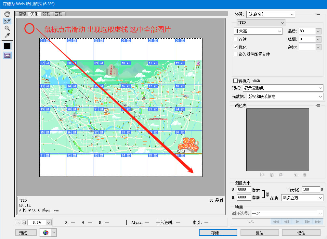This screenshot has width=327, height=239.
Task: Click the image badge icon of slice 18
Action: [x=182, y=86]
